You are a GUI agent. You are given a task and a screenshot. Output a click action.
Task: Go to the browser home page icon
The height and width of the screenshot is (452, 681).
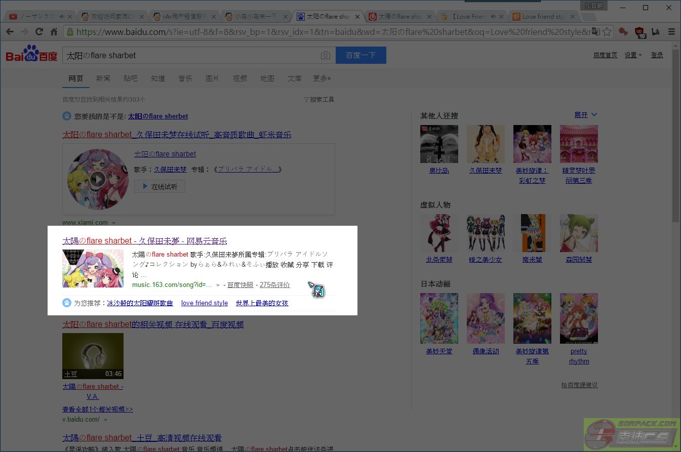click(54, 32)
